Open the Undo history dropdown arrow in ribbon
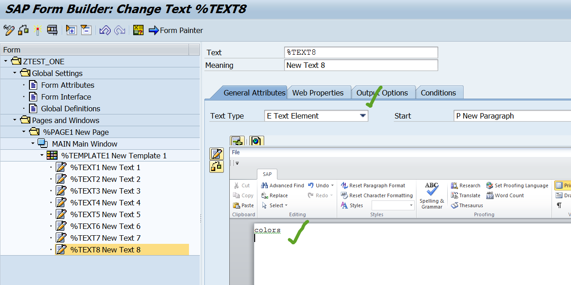Viewport: 571px width, 285px height. coord(333,185)
